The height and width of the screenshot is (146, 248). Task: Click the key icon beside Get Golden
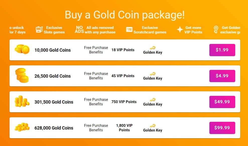pos(216,30)
